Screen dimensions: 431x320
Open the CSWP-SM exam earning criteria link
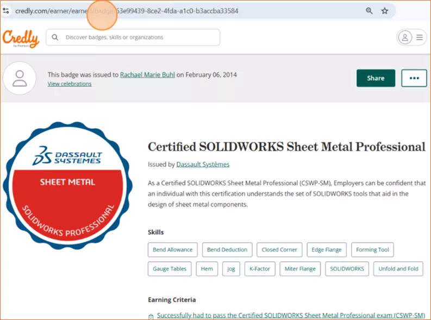291,316
